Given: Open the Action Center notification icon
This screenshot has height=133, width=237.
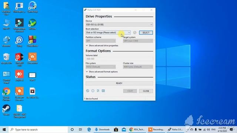Looking at the screenshot, I should click(x=231, y=130).
